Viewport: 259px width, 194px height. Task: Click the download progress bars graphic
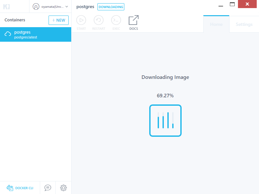[165, 121]
